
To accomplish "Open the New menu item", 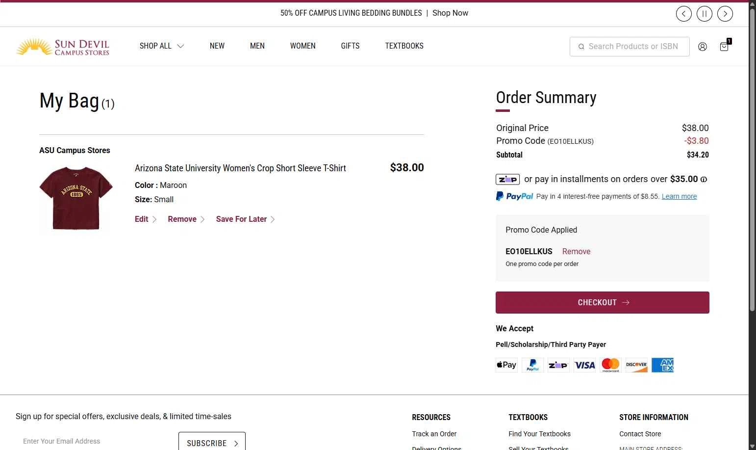I will (x=217, y=46).
